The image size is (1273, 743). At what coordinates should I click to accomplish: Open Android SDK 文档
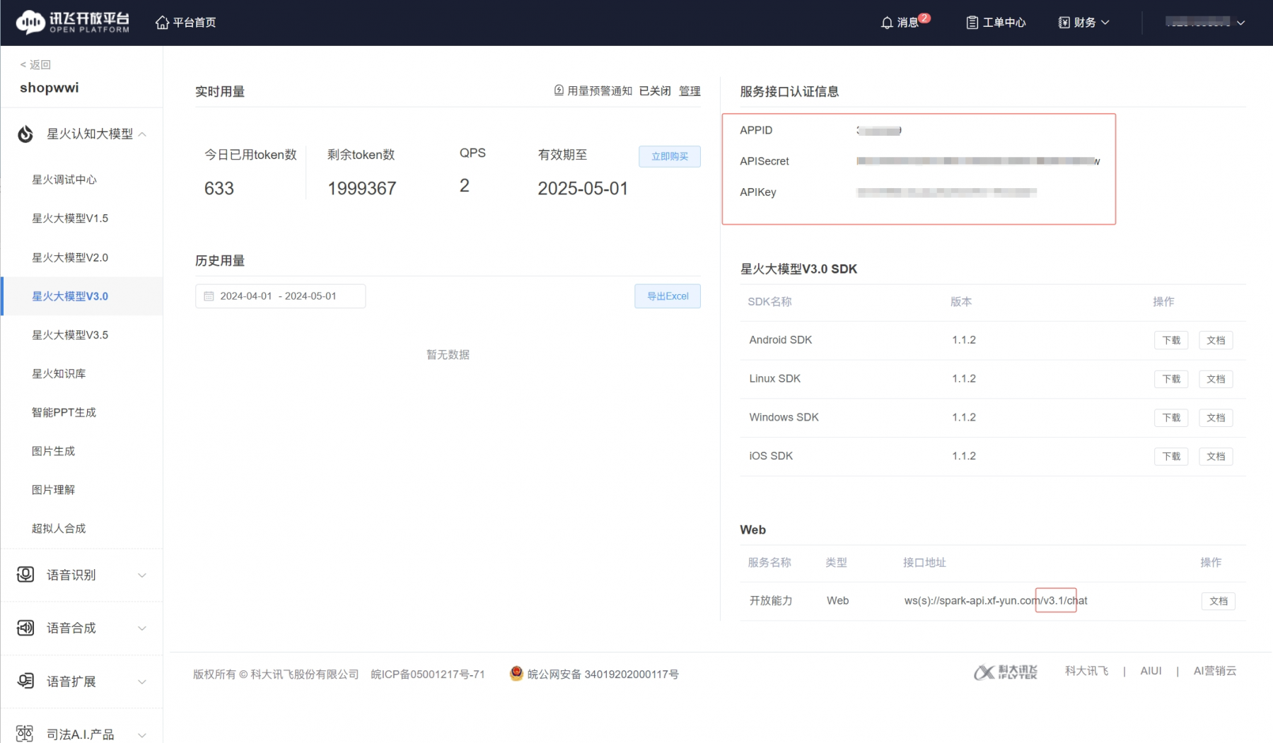click(x=1216, y=340)
